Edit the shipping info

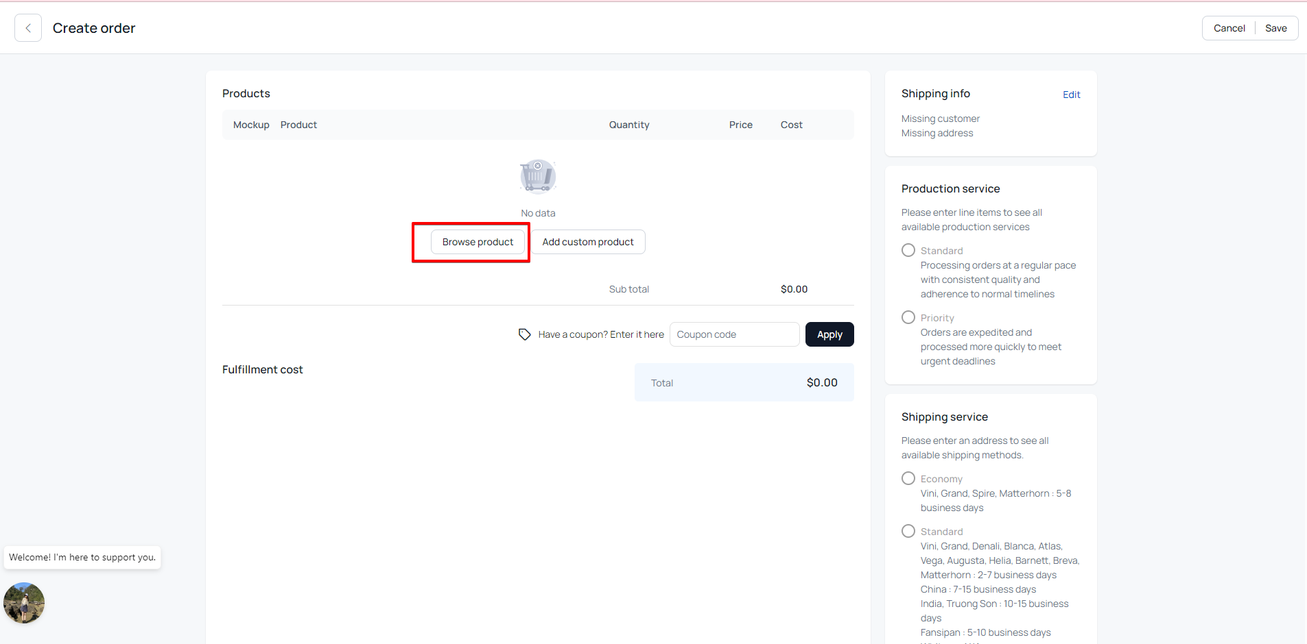point(1071,95)
